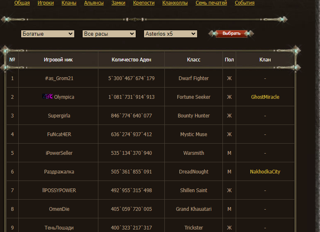This screenshot has height=232, width=320.
Task: Click the NakhodkaCity clan link
Action: coord(265,172)
